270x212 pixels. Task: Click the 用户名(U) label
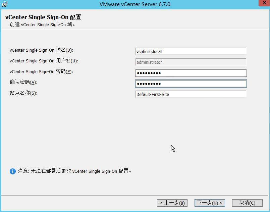(44, 61)
